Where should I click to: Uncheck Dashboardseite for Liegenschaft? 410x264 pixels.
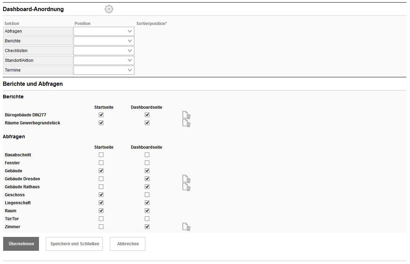(x=147, y=203)
